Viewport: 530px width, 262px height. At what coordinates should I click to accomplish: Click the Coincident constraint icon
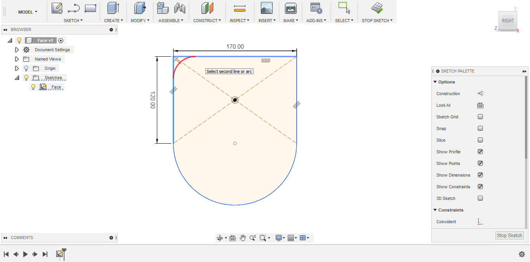tap(480, 222)
